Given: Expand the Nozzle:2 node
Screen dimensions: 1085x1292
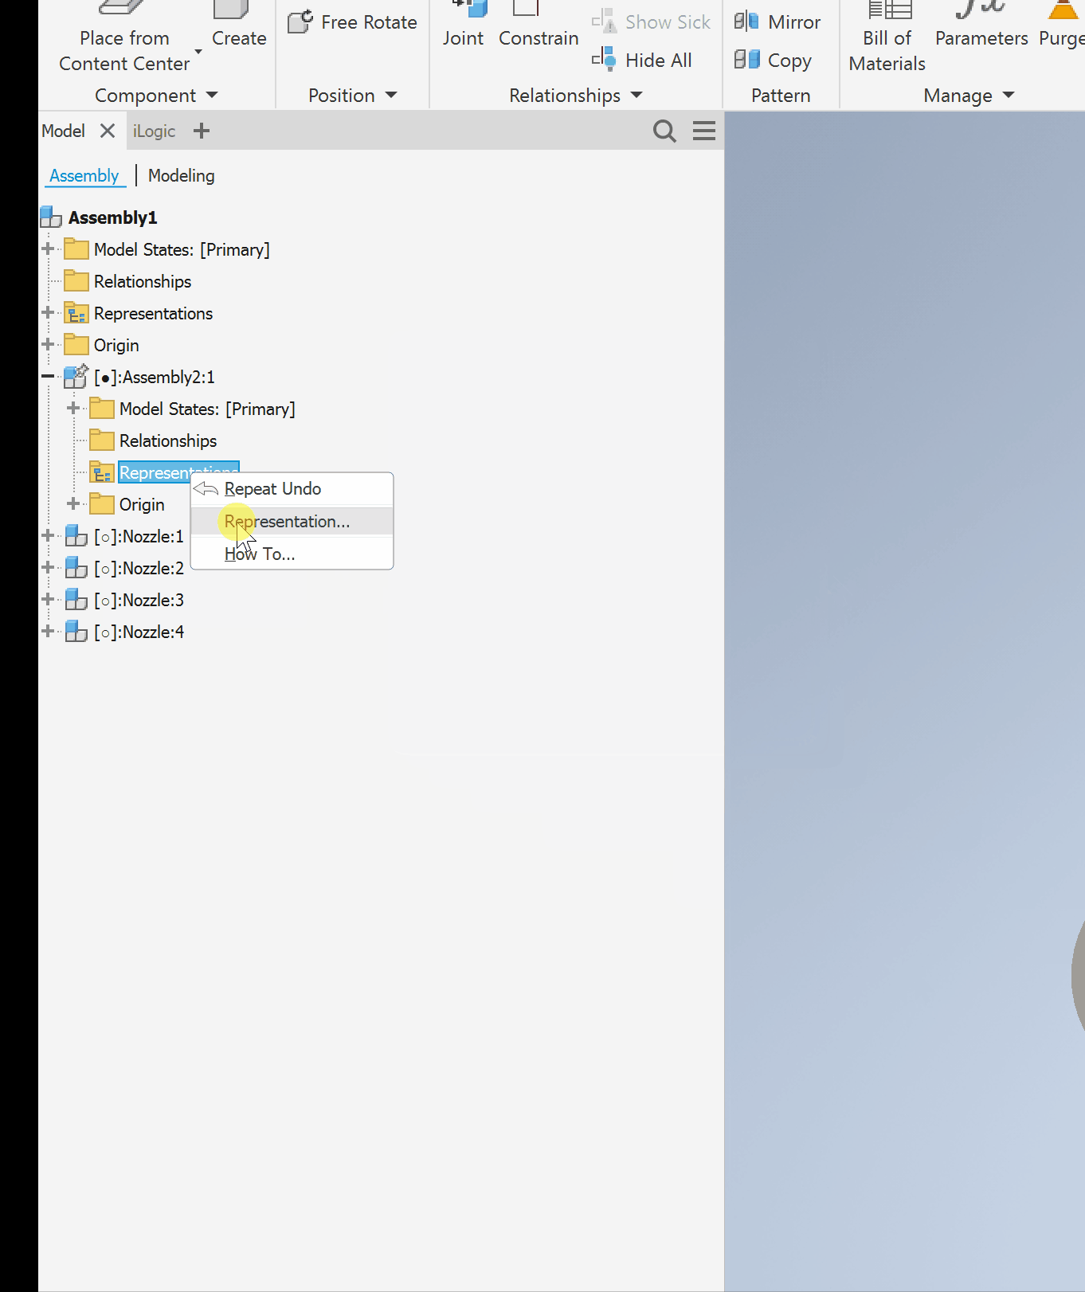Looking at the screenshot, I should pos(48,567).
